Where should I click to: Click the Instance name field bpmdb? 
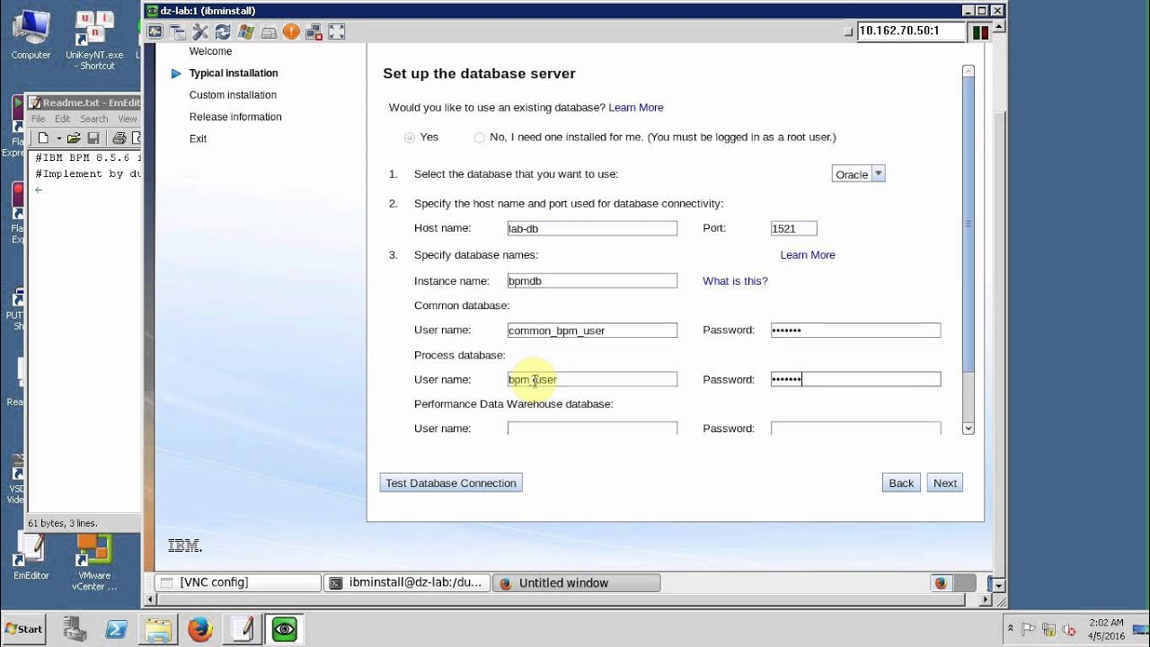[x=592, y=281]
